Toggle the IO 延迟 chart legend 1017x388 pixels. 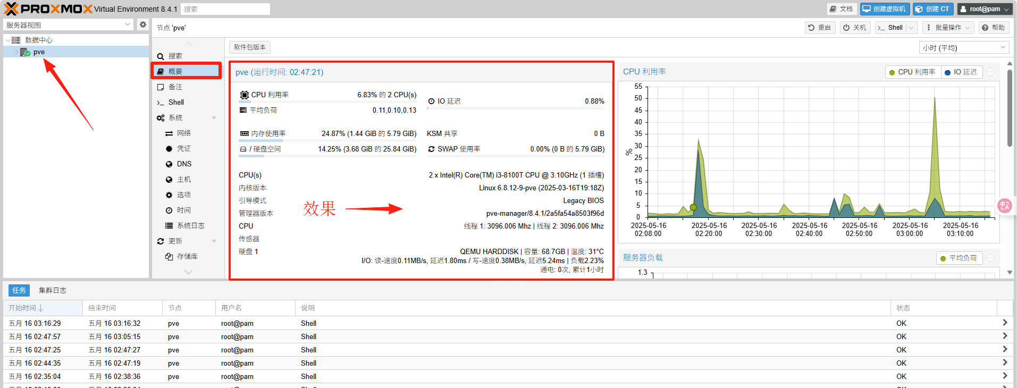point(961,72)
